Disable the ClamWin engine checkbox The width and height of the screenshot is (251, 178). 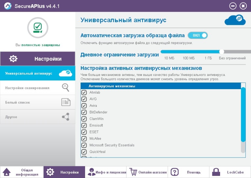coord(84,119)
